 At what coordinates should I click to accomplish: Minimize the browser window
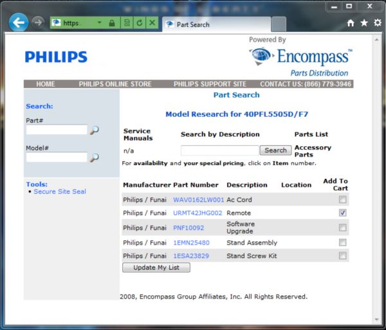334,6
